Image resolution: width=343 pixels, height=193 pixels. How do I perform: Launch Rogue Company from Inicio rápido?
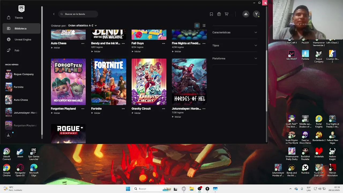point(20,74)
